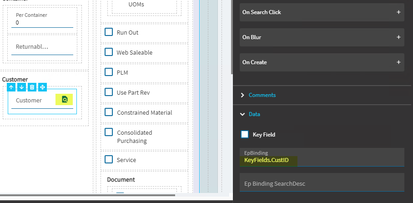Click the move up arrow icon above Customer field
413x203 pixels.
pyautogui.click(x=11, y=87)
